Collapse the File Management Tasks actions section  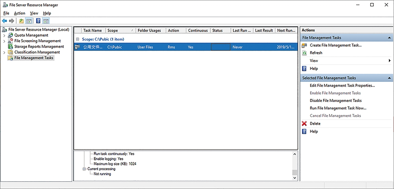click(389, 38)
